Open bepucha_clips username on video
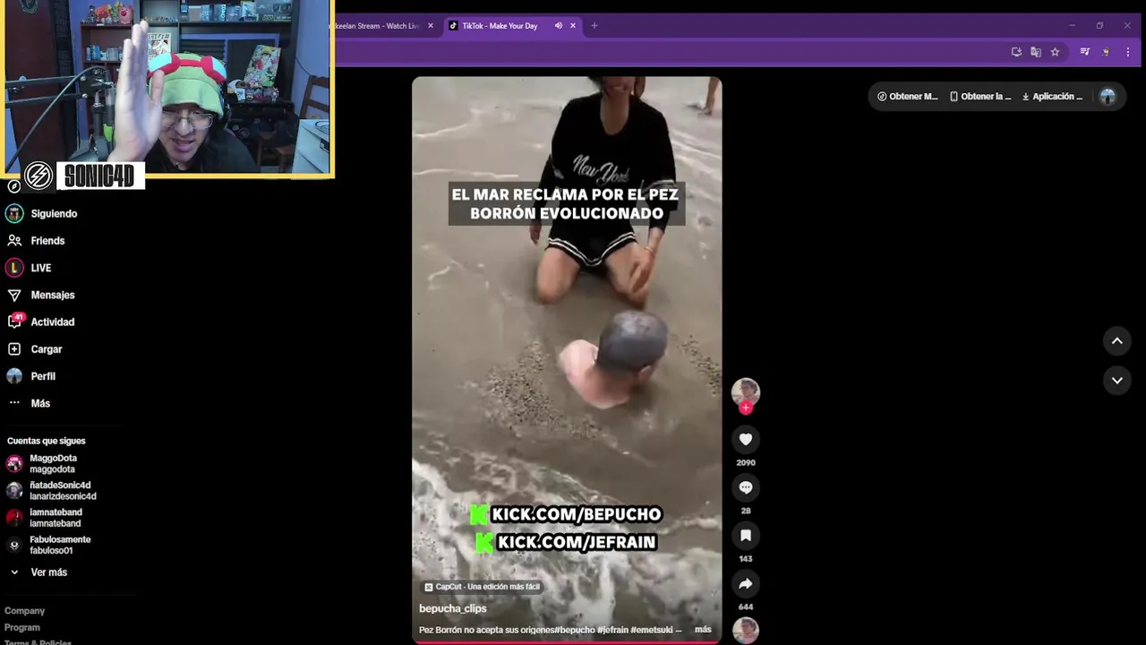This screenshot has width=1146, height=645. [453, 608]
